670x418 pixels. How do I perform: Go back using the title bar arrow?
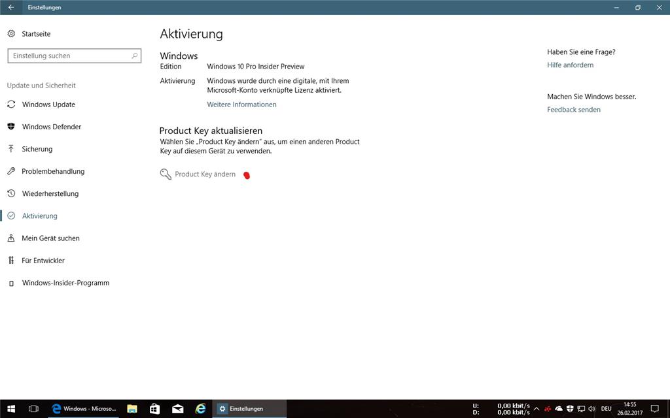[11, 7]
